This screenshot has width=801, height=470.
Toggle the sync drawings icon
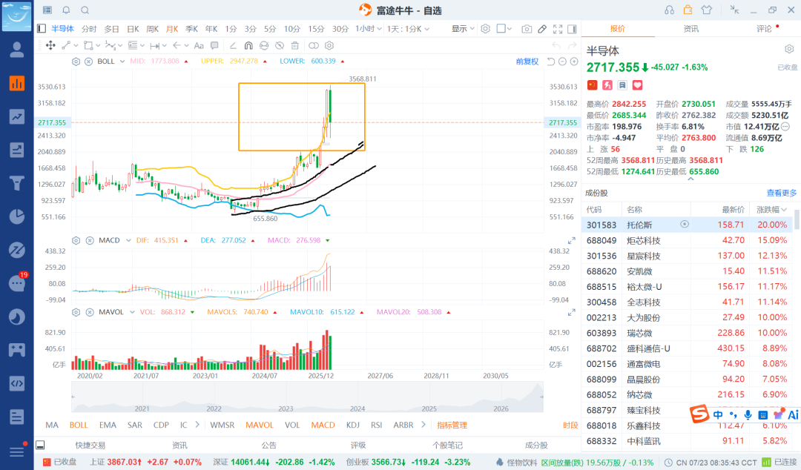pyautogui.click(x=263, y=45)
